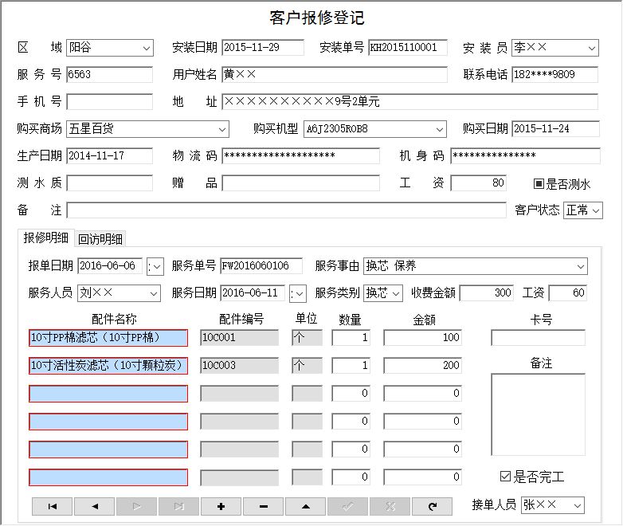Select part name 10寸活性炭滤芯 row
The image size is (623, 526).
[108, 365]
